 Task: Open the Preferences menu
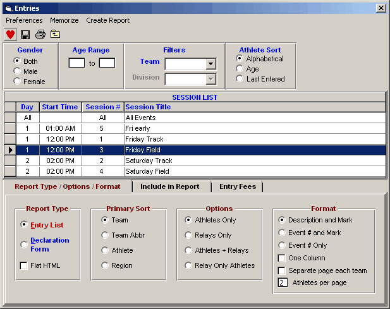24,20
